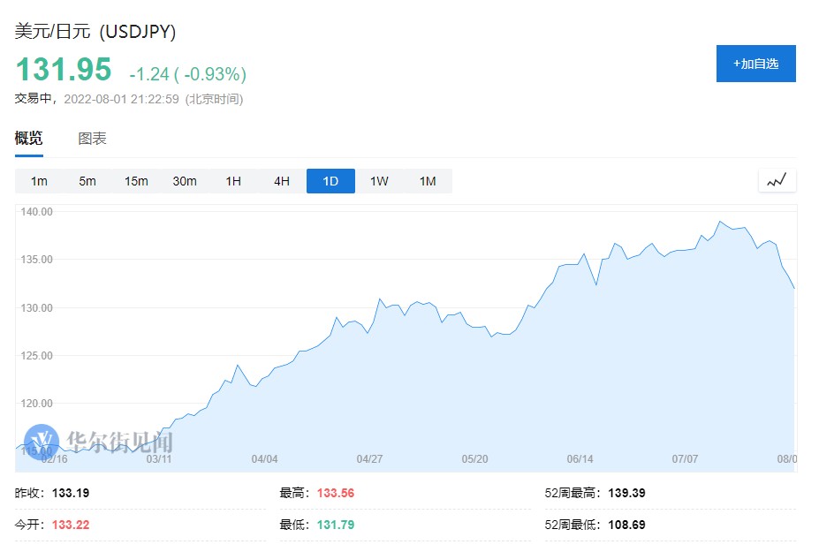Click the 131.95 current price

coord(64,69)
